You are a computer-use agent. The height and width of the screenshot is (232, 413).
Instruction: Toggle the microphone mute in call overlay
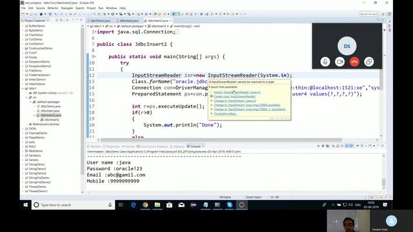(325, 62)
